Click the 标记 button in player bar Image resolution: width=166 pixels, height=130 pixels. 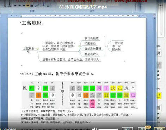128,129
